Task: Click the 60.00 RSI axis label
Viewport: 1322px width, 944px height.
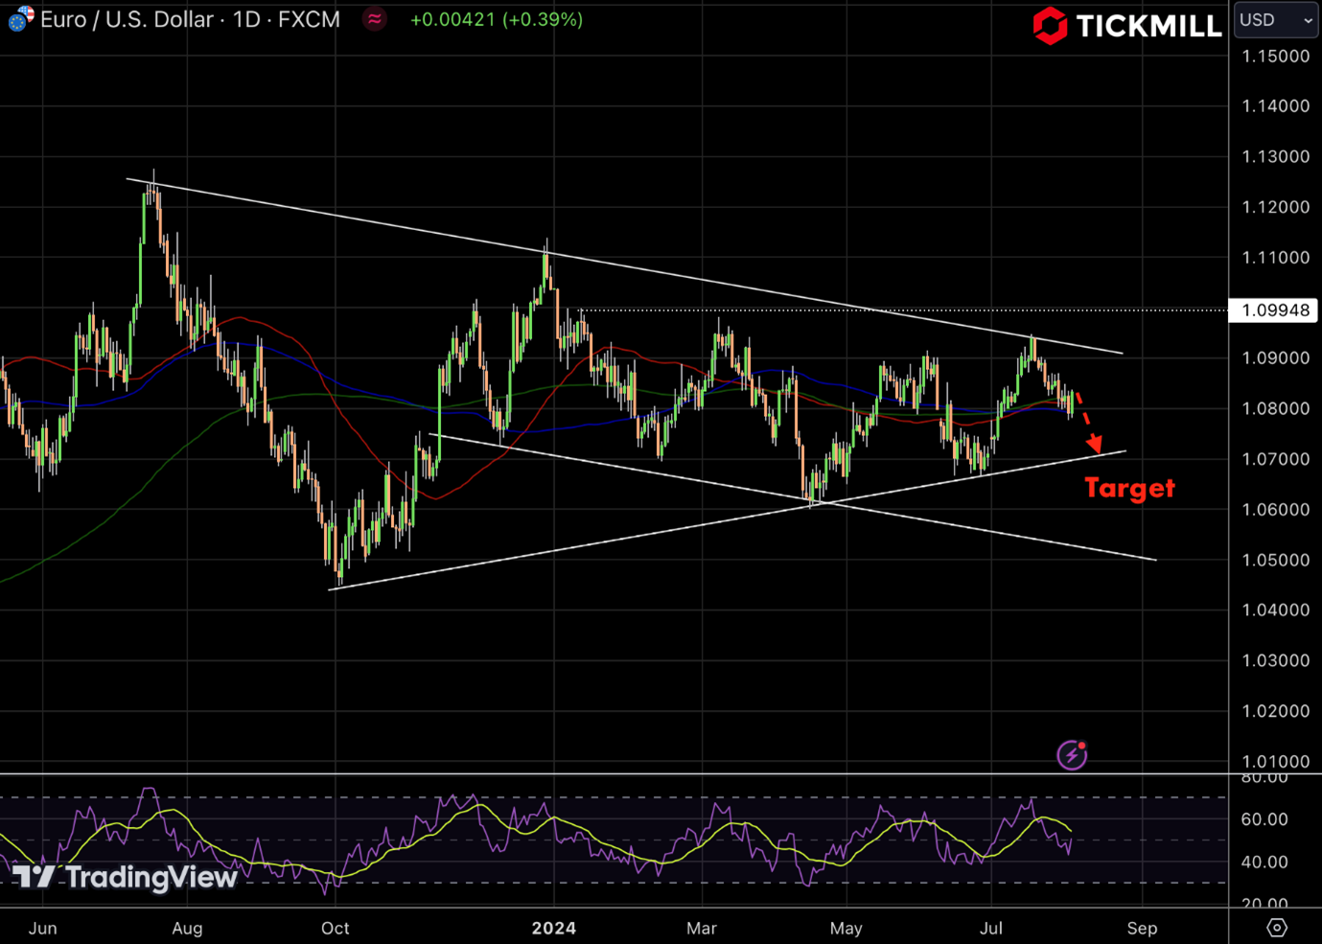Action: click(x=1264, y=819)
